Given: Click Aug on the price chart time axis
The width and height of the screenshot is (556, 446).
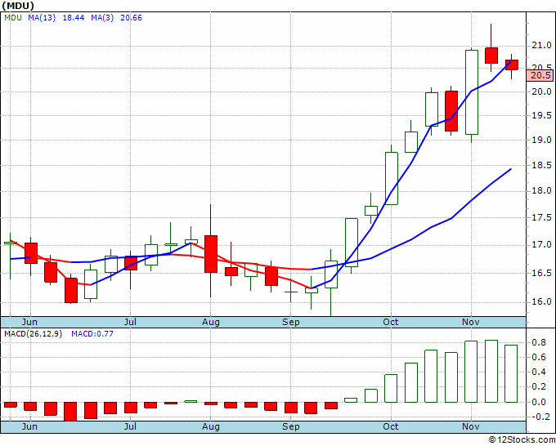Looking at the screenshot, I should 211,322.
